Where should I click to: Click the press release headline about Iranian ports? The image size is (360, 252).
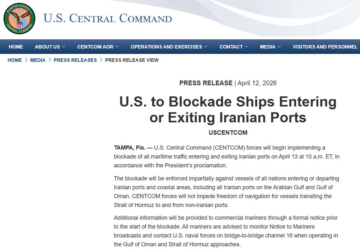tap(228, 110)
